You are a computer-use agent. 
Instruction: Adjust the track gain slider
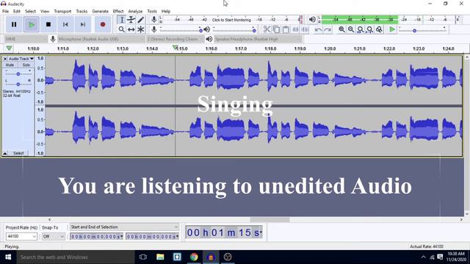pos(18,73)
